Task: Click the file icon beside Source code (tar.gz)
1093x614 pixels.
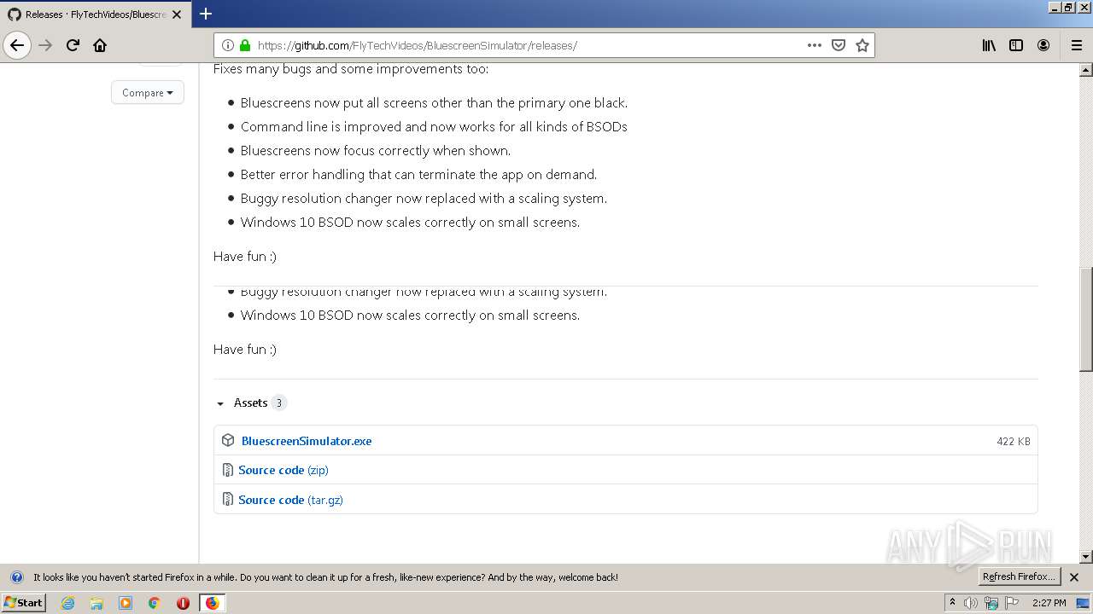Action: click(x=228, y=500)
